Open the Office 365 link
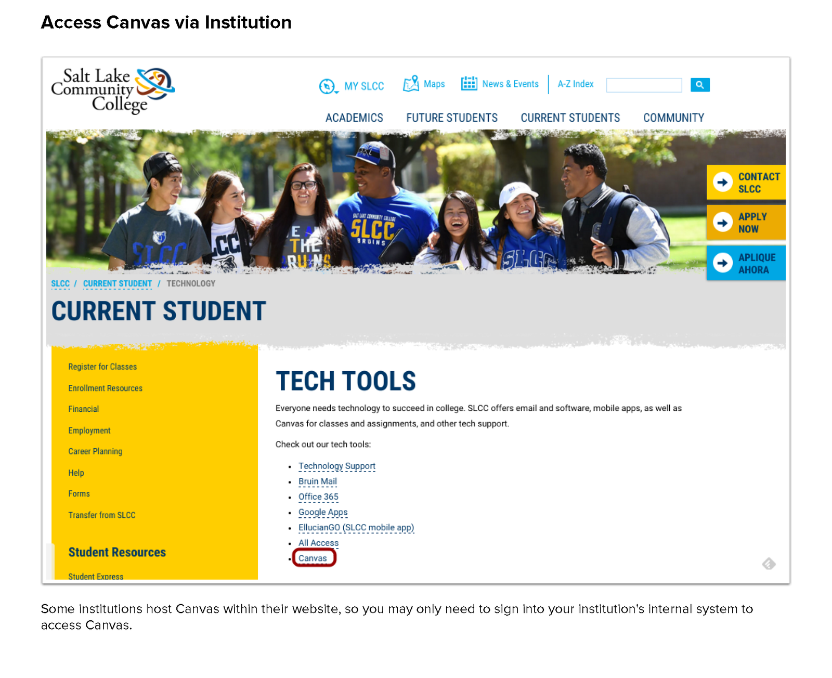 [318, 497]
